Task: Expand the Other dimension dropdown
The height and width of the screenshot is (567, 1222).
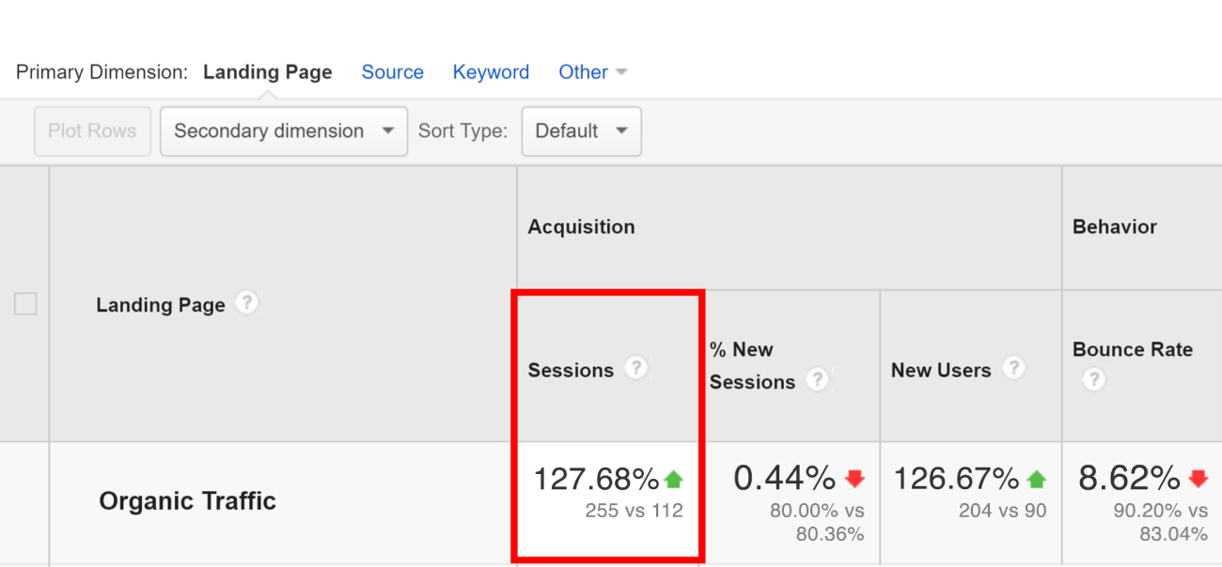Action: (x=592, y=72)
